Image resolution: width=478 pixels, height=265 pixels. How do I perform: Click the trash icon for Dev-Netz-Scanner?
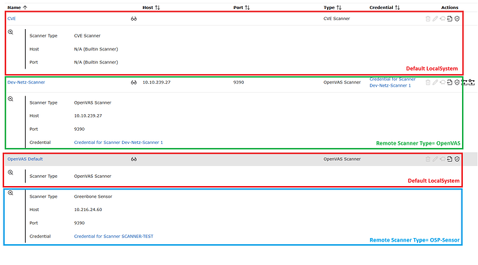428,82
